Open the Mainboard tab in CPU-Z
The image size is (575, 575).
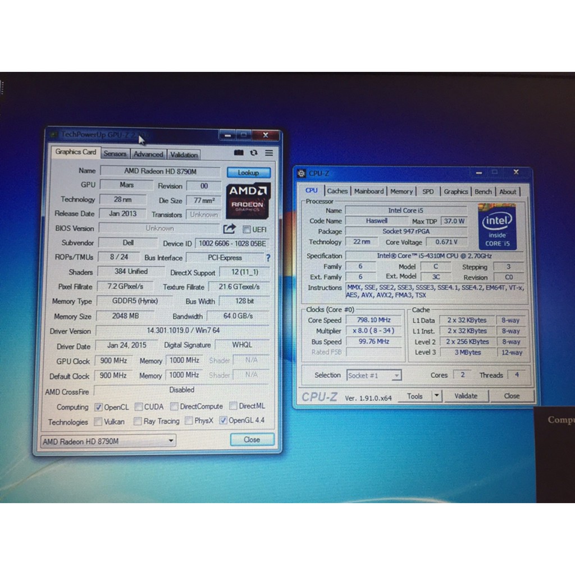[x=369, y=191]
